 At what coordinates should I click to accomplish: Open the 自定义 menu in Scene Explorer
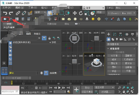37,34
